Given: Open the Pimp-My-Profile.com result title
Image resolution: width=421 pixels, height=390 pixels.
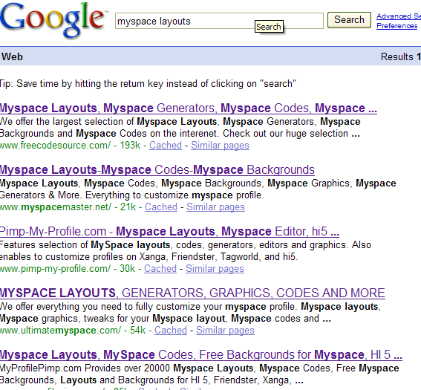Looking at the screenshot, I should [x=169, y=231].
